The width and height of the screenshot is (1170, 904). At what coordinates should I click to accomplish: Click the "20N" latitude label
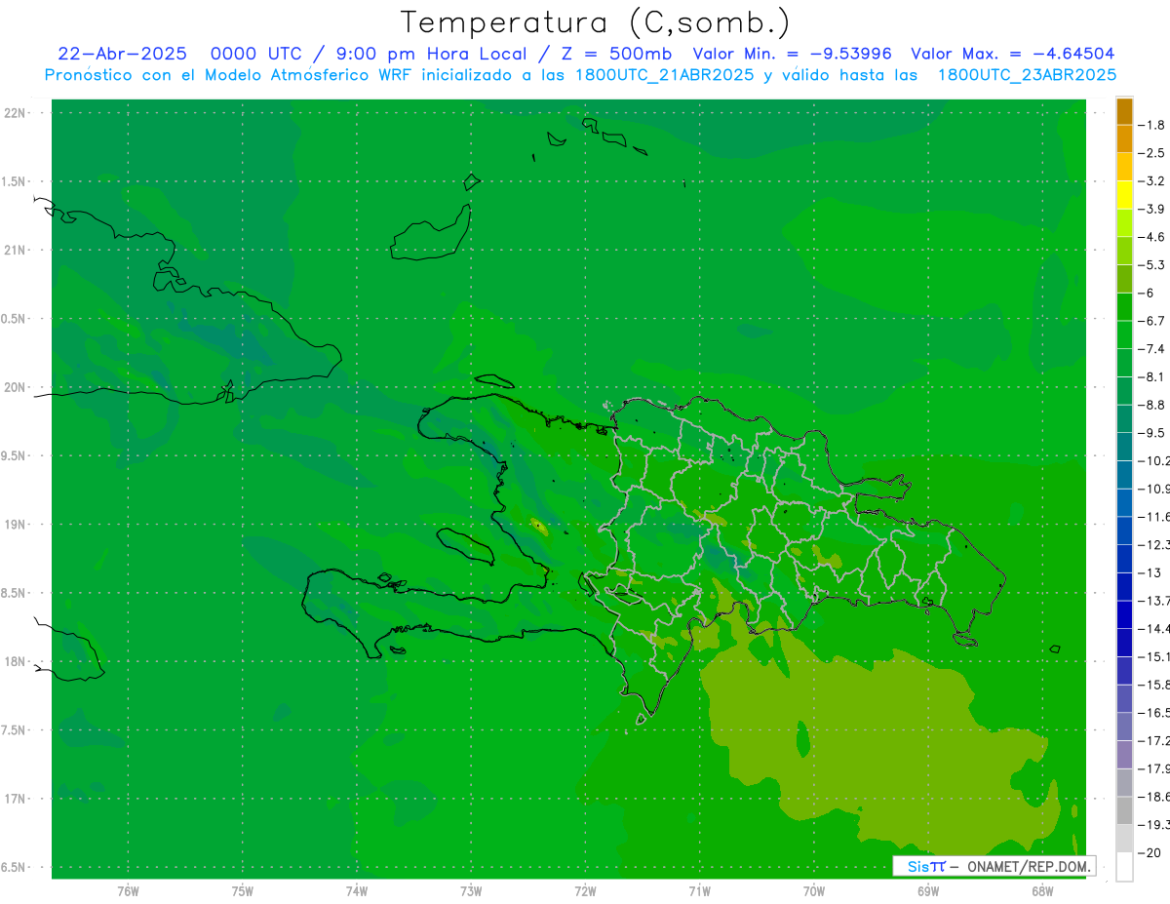coord(17,387)
